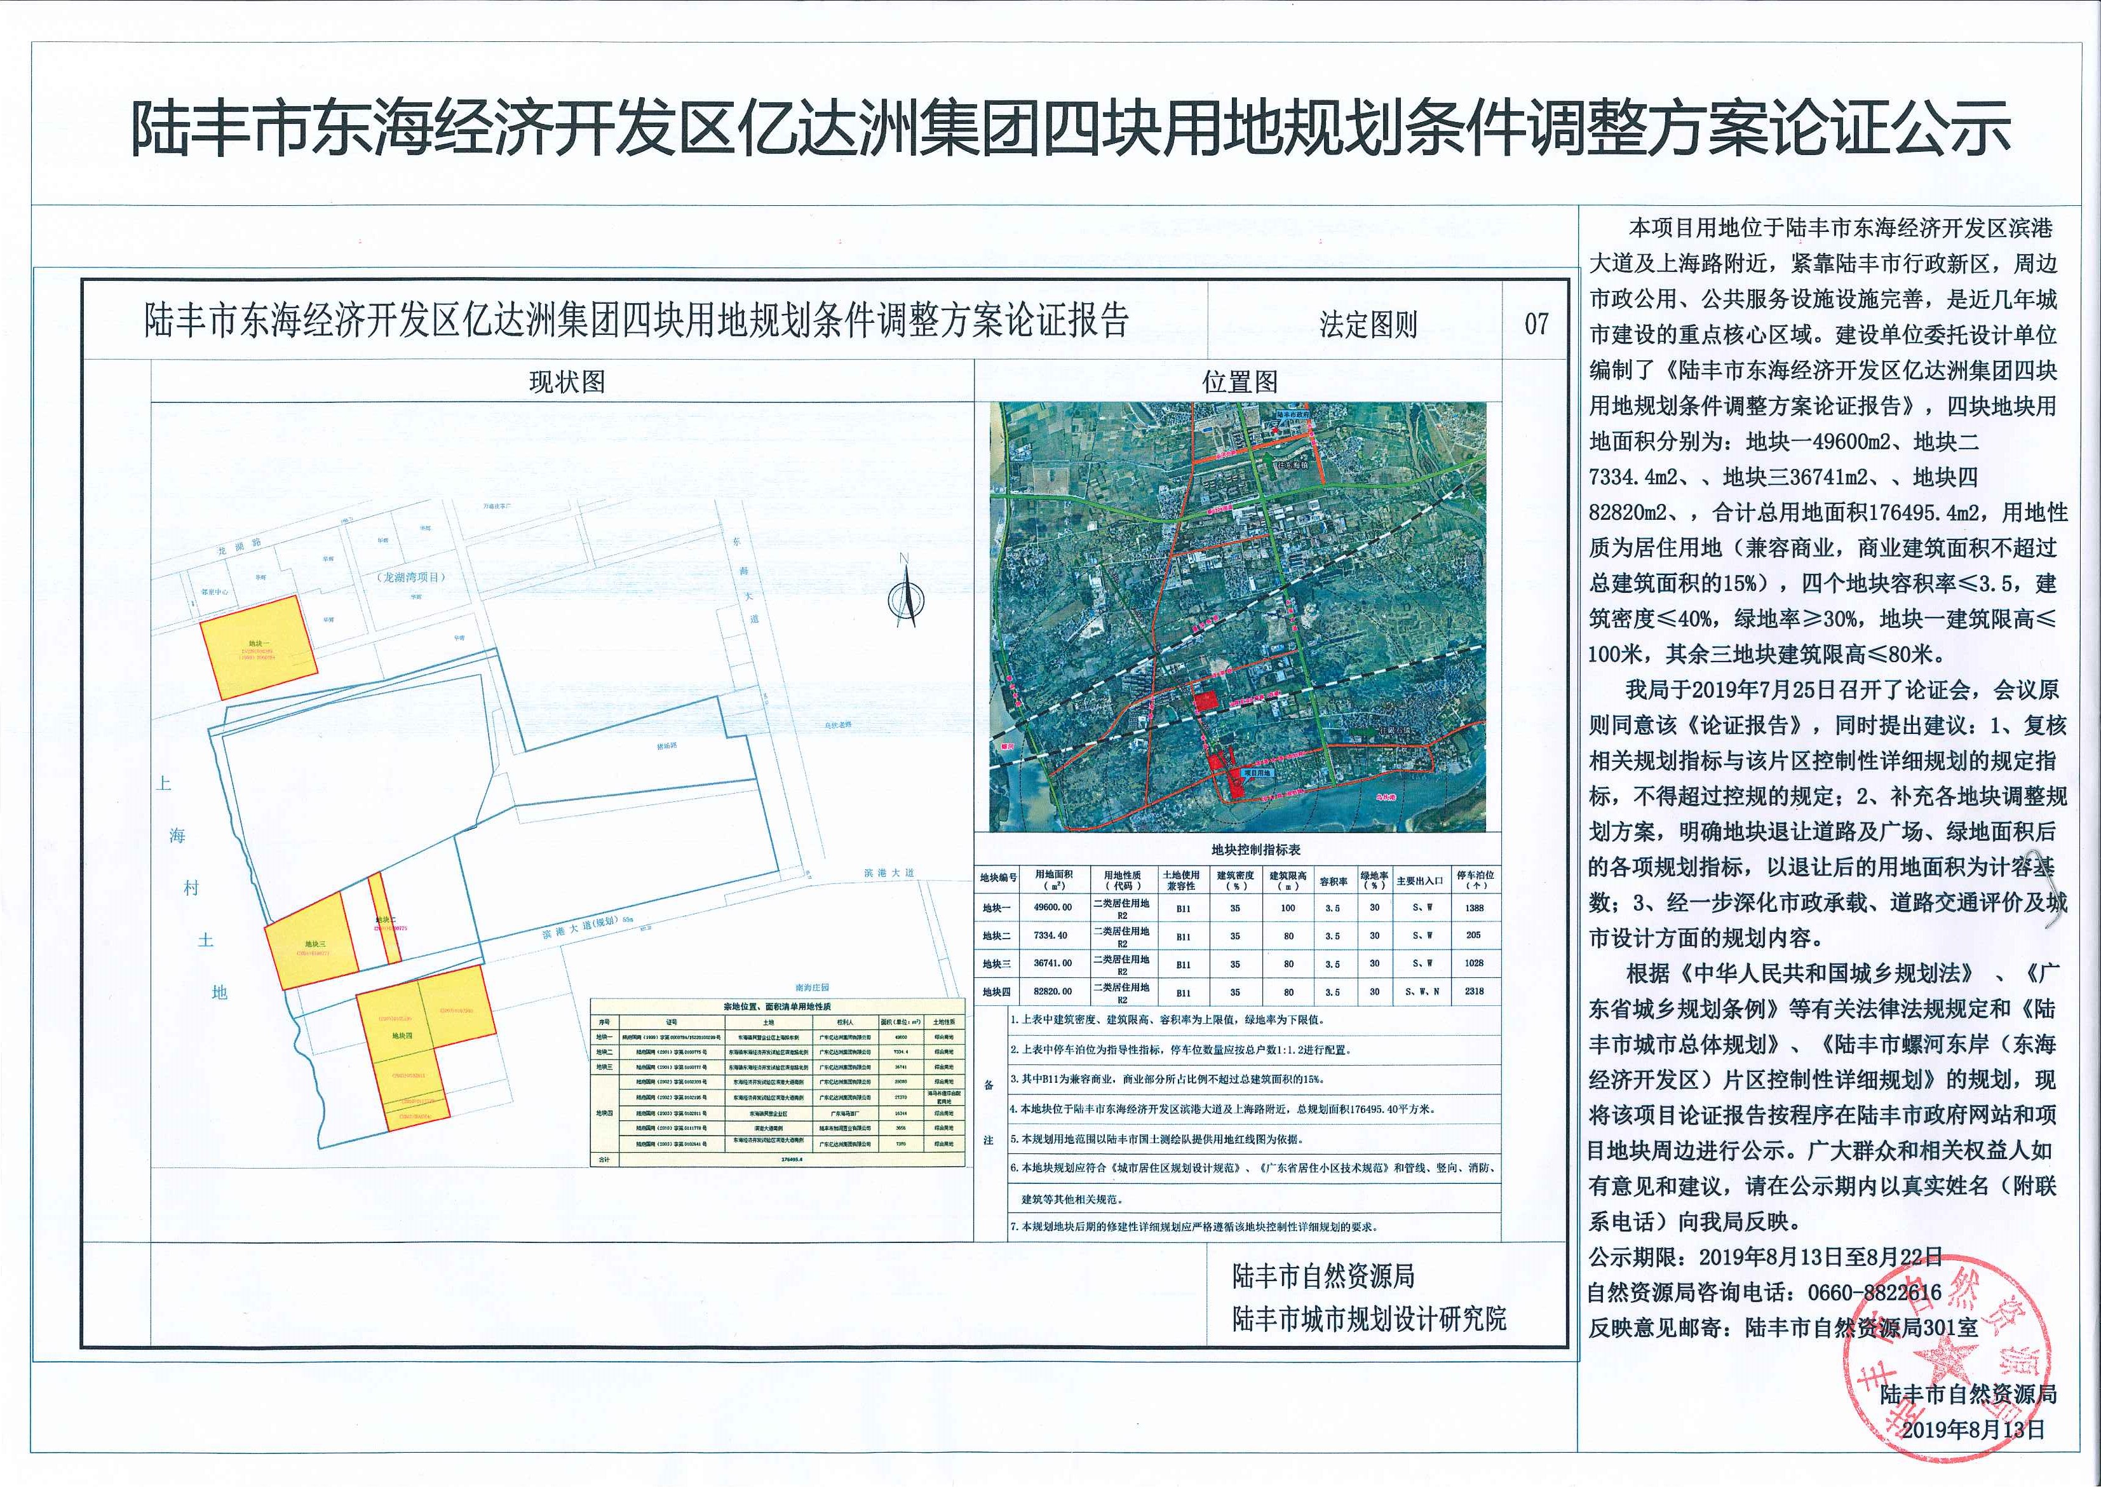Image resolution: width=2101 pixels, height=1487 pixels.
Task: Click the 法定图则 header cell
Action: coord(1368,323)
